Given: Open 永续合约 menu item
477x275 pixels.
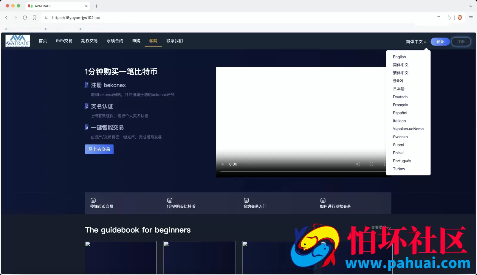Looking at the screenshot, I should point(115,41).
